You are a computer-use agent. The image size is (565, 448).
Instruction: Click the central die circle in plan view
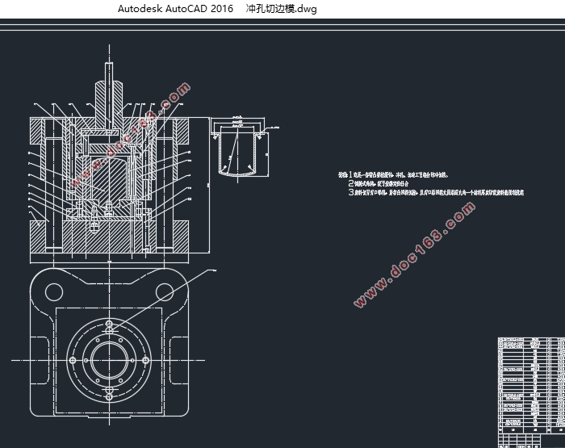coord(109,360)
